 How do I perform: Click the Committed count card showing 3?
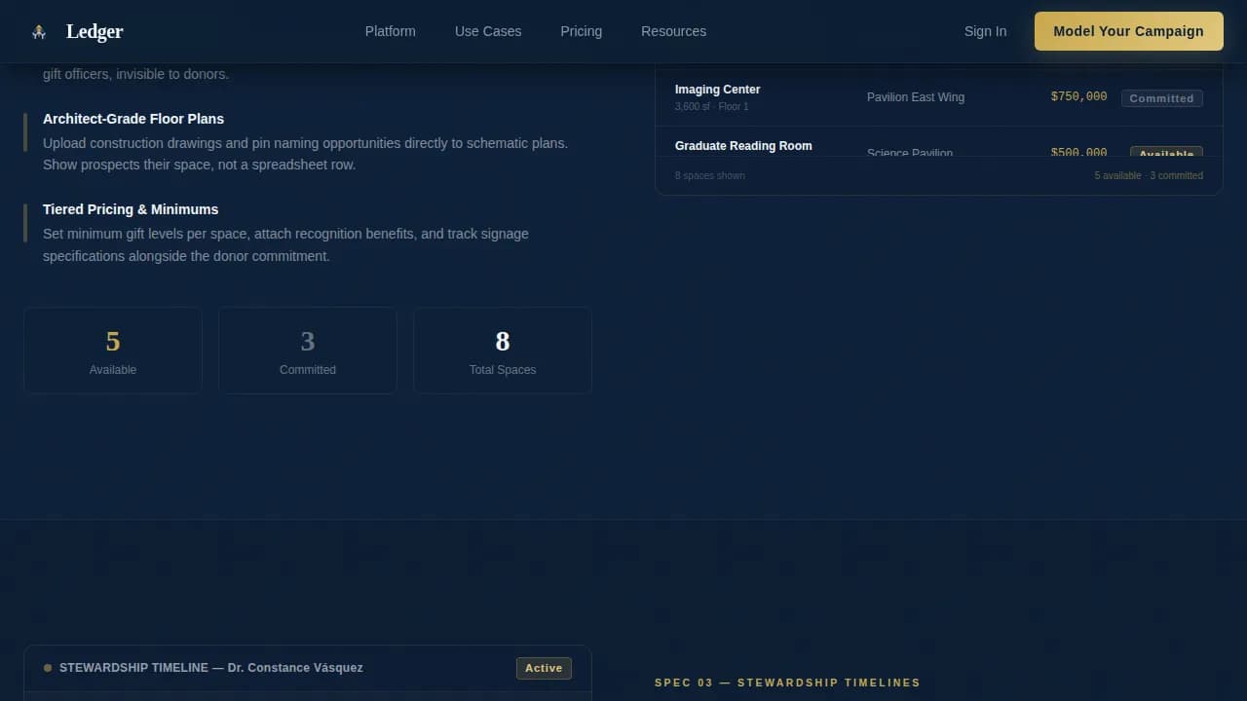click(x=308, y=350)
